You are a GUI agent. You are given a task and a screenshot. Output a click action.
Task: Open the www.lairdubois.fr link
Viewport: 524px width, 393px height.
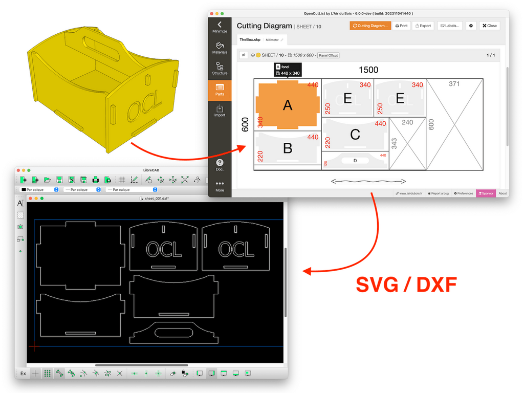click(x=409, y=193)
